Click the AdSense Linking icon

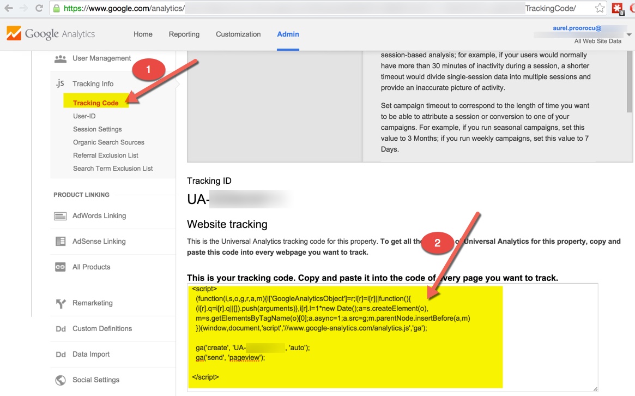pos(61,242)
